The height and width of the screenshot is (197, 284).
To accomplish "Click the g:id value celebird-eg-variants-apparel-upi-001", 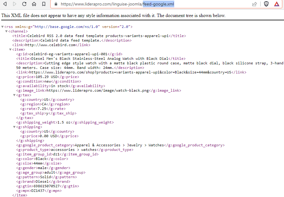I will pos(68,54).
